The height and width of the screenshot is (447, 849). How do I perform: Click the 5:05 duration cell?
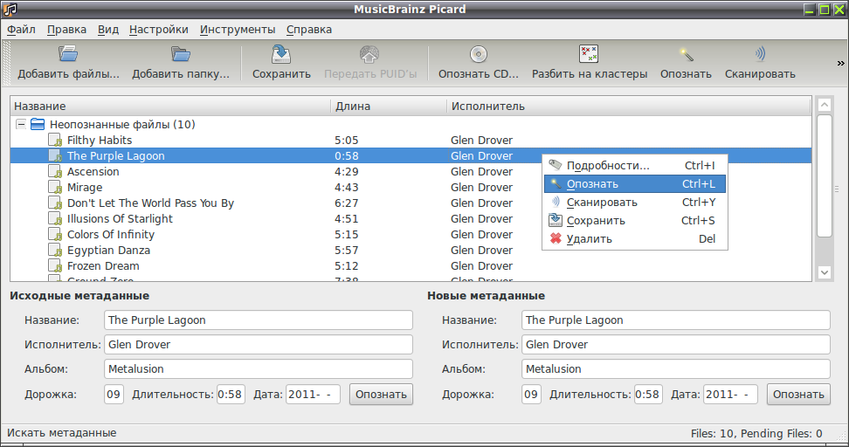347,141
